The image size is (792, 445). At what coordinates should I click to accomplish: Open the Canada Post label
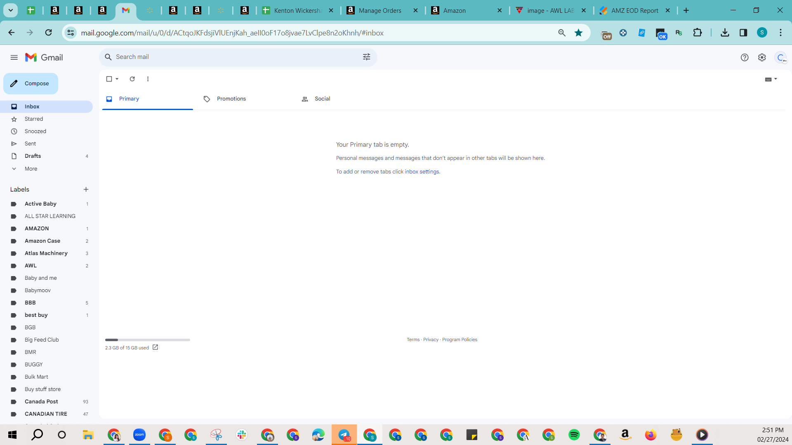tap(46, 402)
